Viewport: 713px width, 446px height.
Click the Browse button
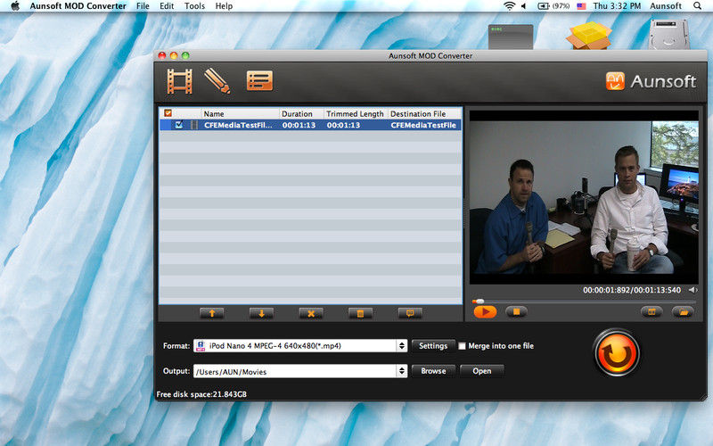[433, 371]
